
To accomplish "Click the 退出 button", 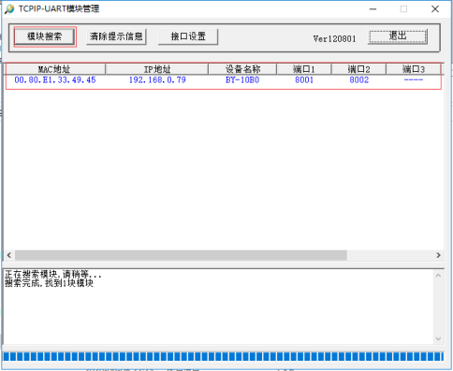I will (x=398, y=36).
